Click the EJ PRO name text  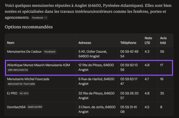12,93
